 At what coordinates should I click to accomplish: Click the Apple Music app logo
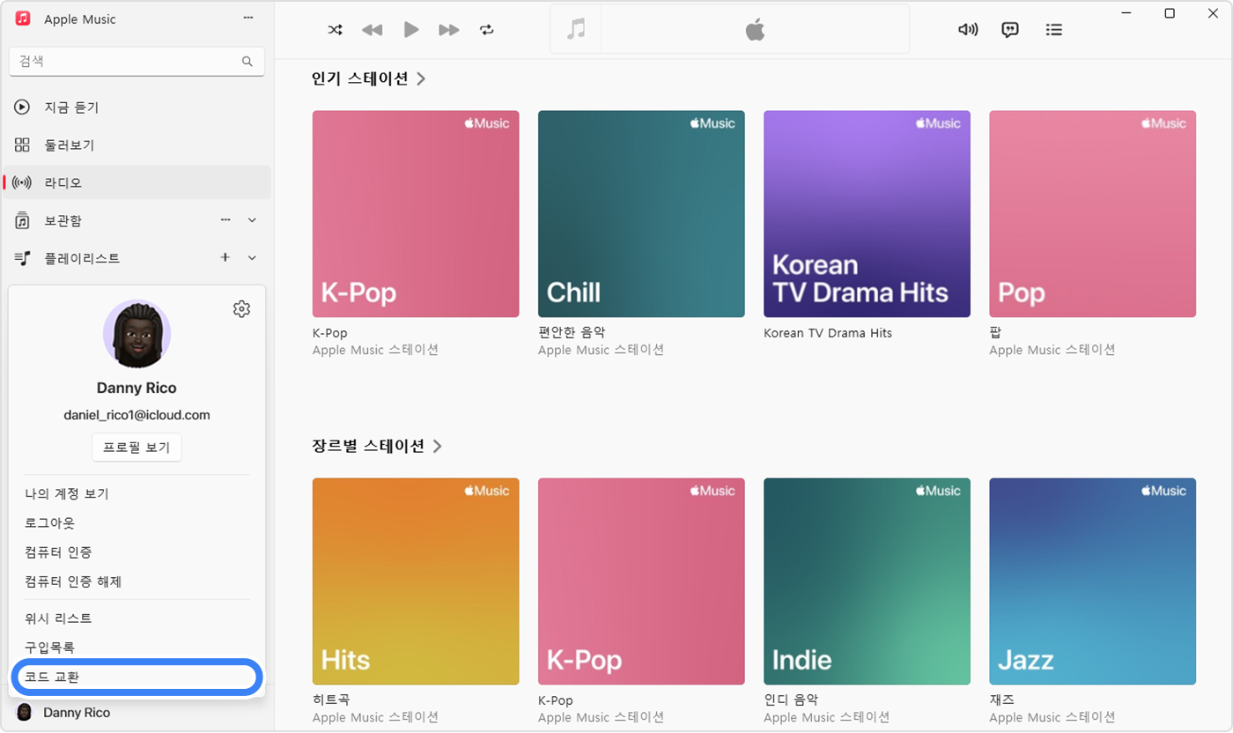[24, 19]
